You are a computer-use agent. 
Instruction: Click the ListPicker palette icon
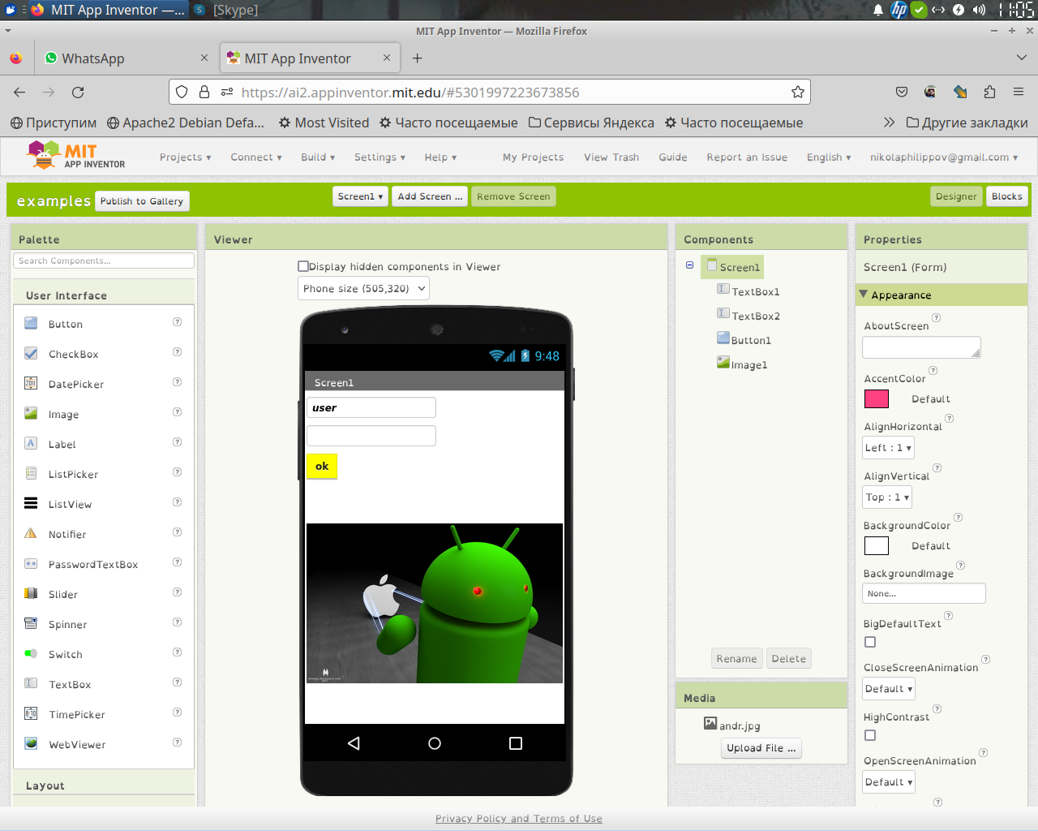pyautogui.click(x=31, y=473)
